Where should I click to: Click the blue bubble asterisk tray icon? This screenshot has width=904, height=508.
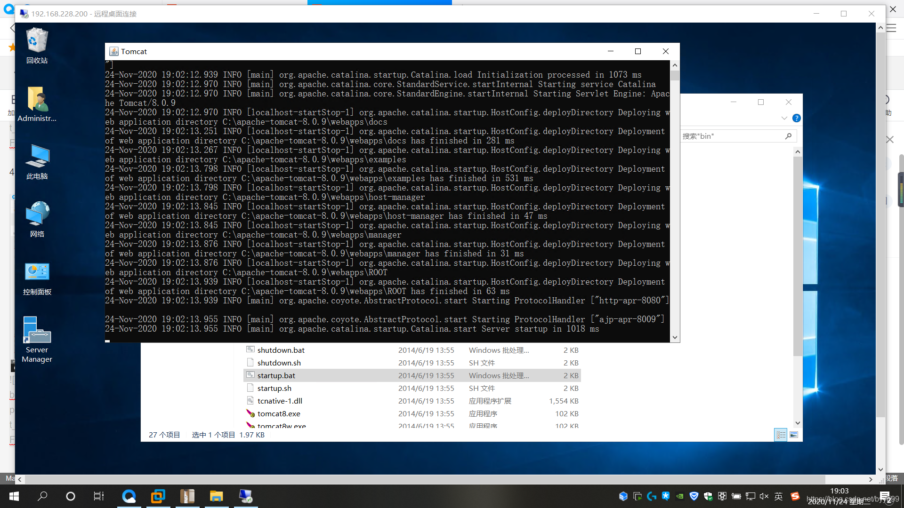666,496
